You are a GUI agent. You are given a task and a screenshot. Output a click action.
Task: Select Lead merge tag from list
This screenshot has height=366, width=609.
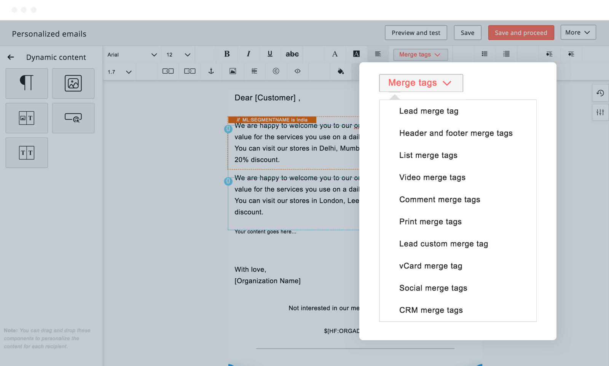tap(429, 111)
